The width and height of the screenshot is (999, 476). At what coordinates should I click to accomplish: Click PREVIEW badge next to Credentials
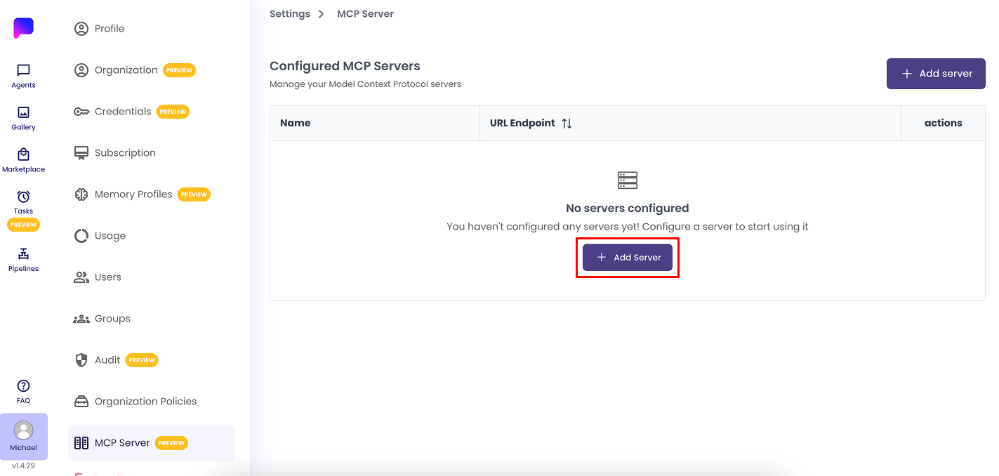(x=173, y=112)
